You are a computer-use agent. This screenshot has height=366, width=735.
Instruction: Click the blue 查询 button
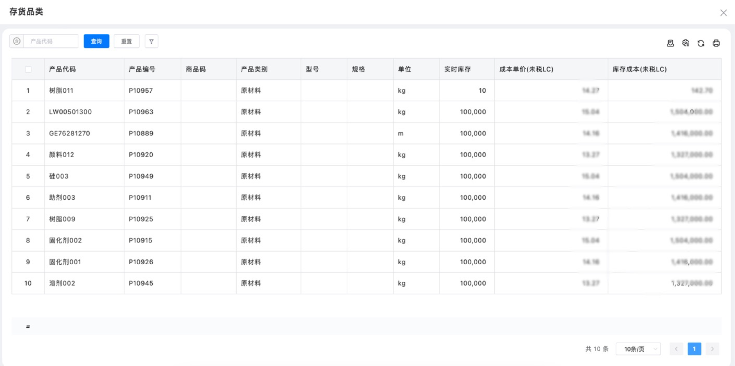[x=96, y=41]
